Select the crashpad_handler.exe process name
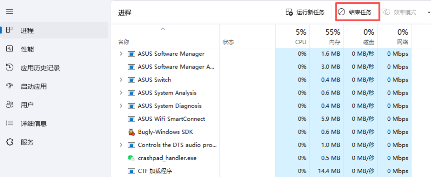The image size is (431, 177). [167, 158]
